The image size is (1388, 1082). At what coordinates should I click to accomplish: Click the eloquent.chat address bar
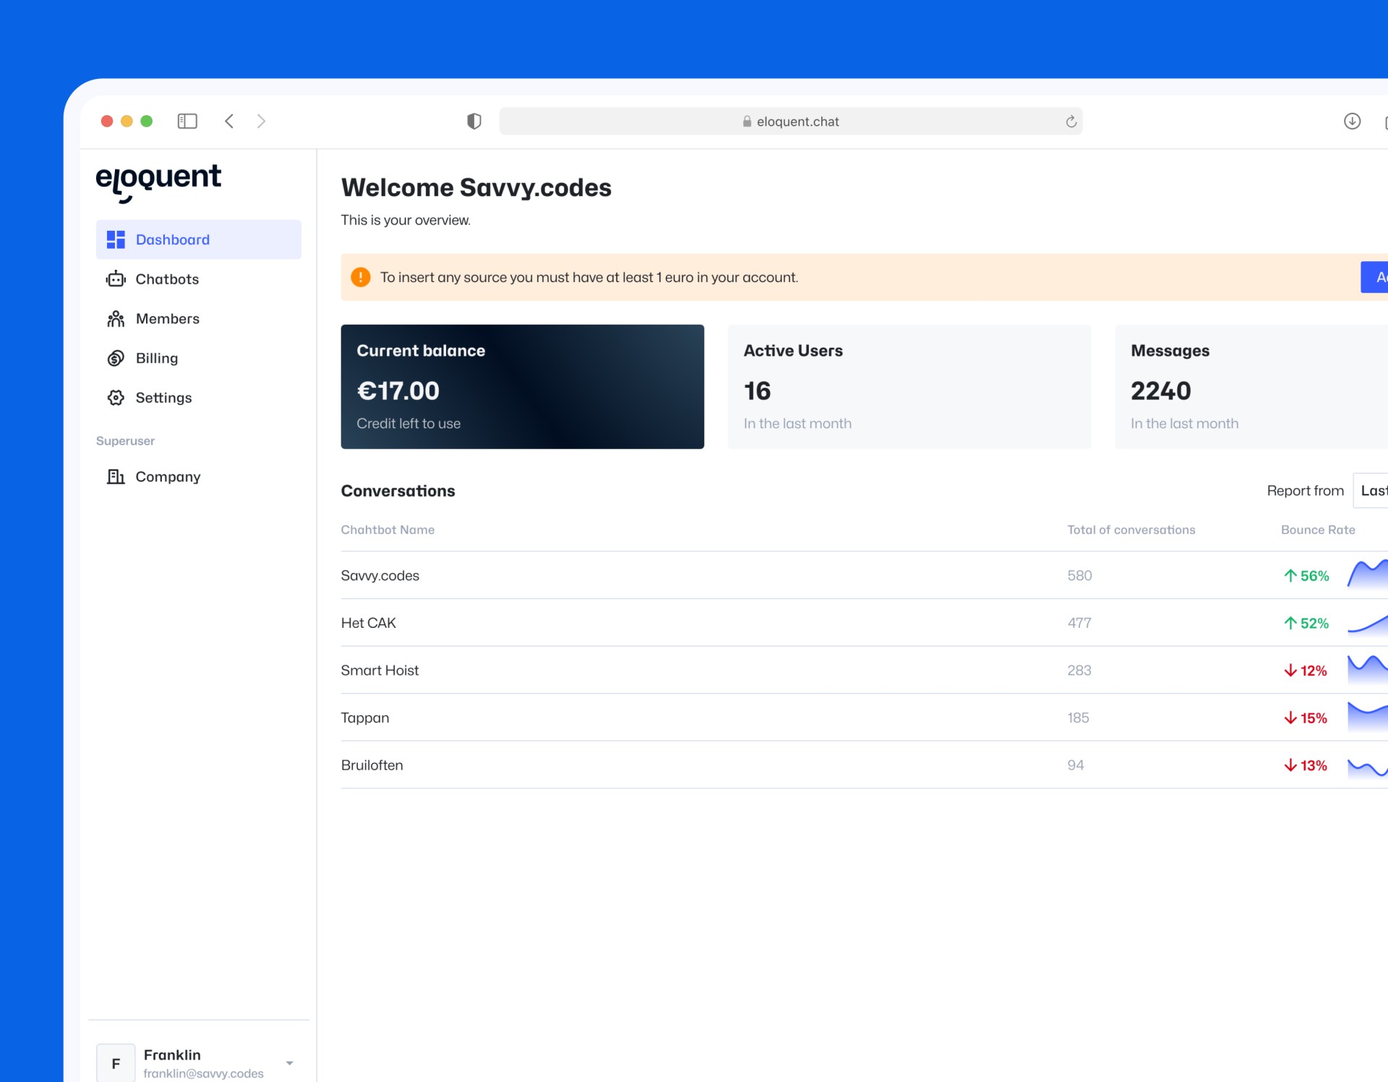point(791,122)
